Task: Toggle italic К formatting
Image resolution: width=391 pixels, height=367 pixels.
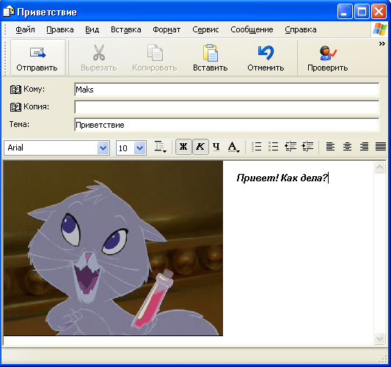Action: pyautogui.click(x=200, y=147)
